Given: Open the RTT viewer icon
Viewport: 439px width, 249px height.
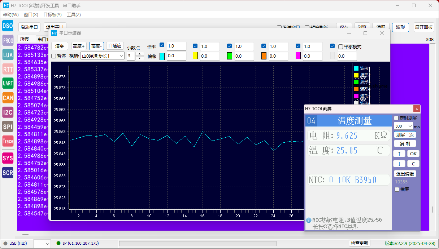Looking at the screenshot, I should pos(8,69).
